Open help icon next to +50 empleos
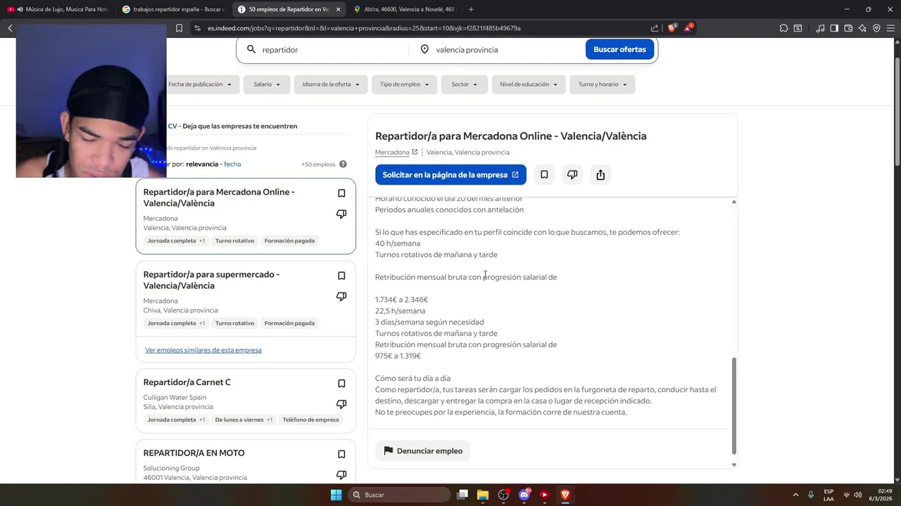This screenshot has height=506, width=901. coord(343,164)
